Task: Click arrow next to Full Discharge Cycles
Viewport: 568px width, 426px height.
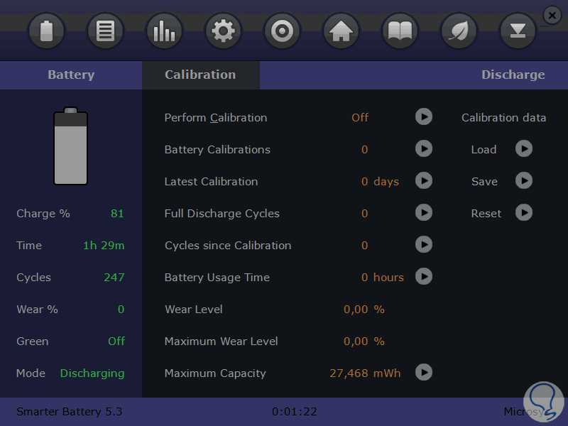Action: tap(424, 213)
